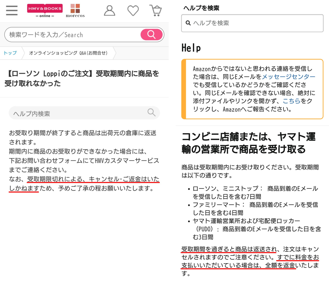Open オンラインショッピング Q&A breadcrumb
Screen dimensions: 329x281
[x=68, y=53]
